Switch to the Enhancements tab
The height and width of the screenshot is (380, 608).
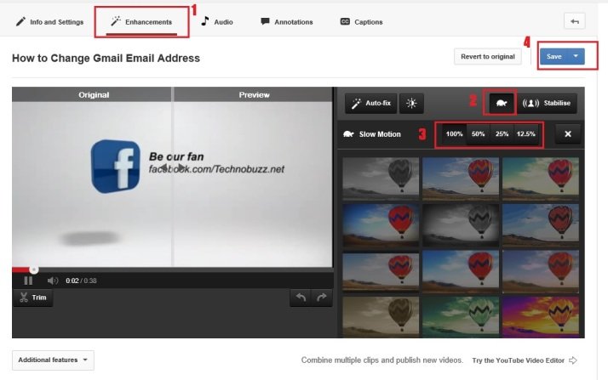coord(141,22)
